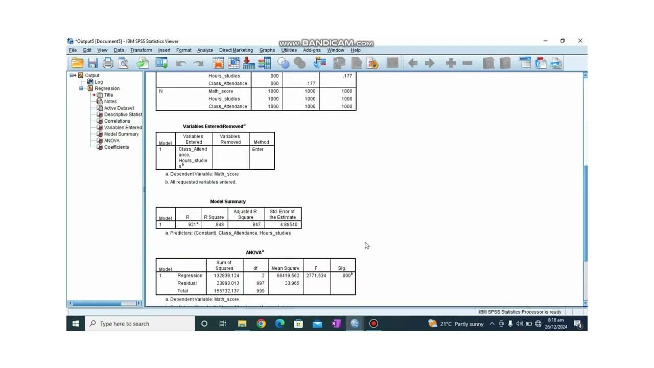Open the Graphs menu

click(x=267, y=50)
